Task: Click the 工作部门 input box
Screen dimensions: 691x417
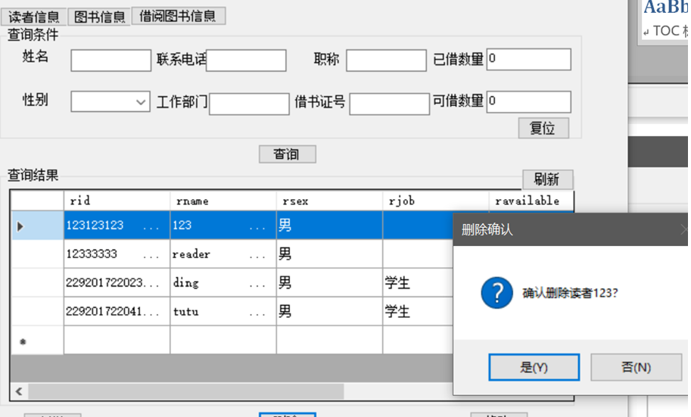Action: [250, 104]
